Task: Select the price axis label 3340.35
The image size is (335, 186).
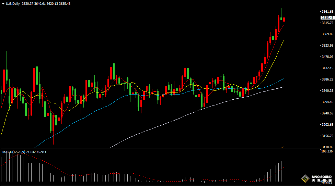Action: (x=327, y=91)
